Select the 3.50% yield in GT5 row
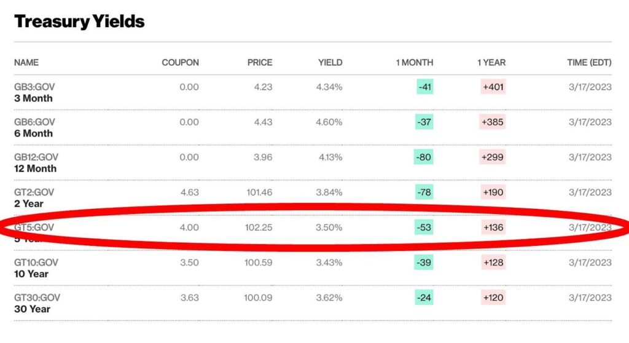 [329, 227]
